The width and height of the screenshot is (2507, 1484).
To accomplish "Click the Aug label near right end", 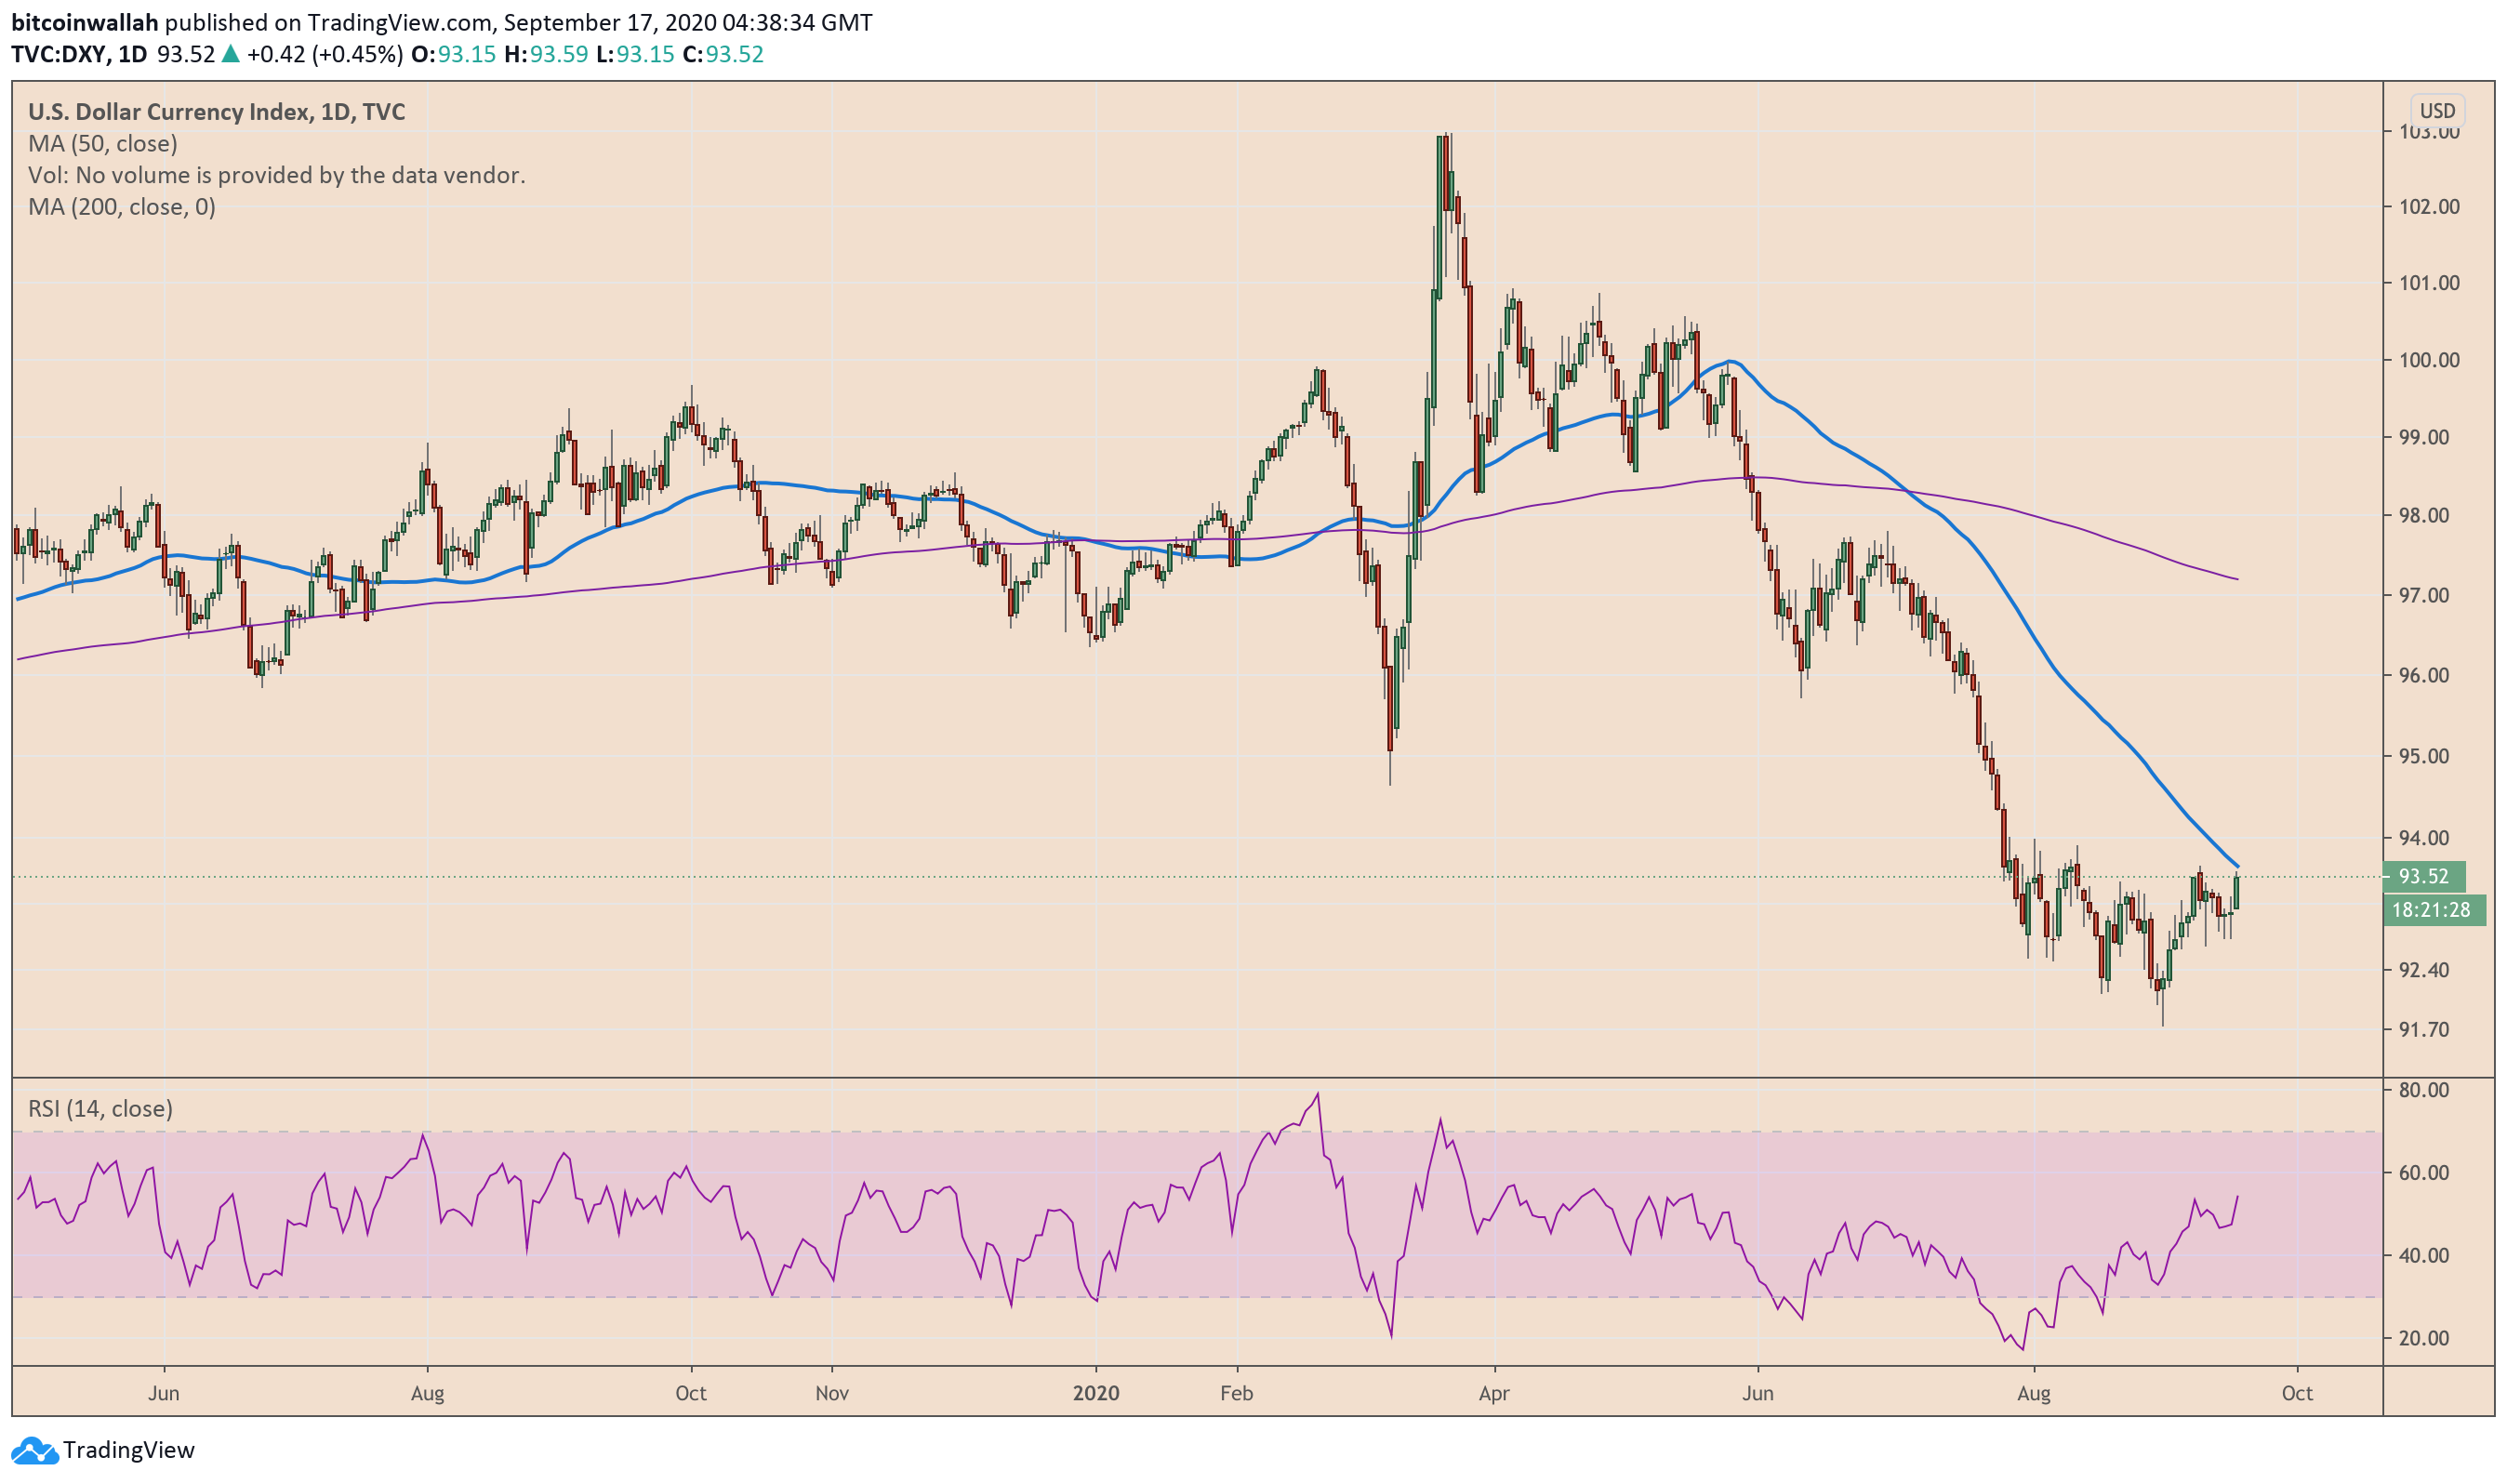I will (2033, 1394).
